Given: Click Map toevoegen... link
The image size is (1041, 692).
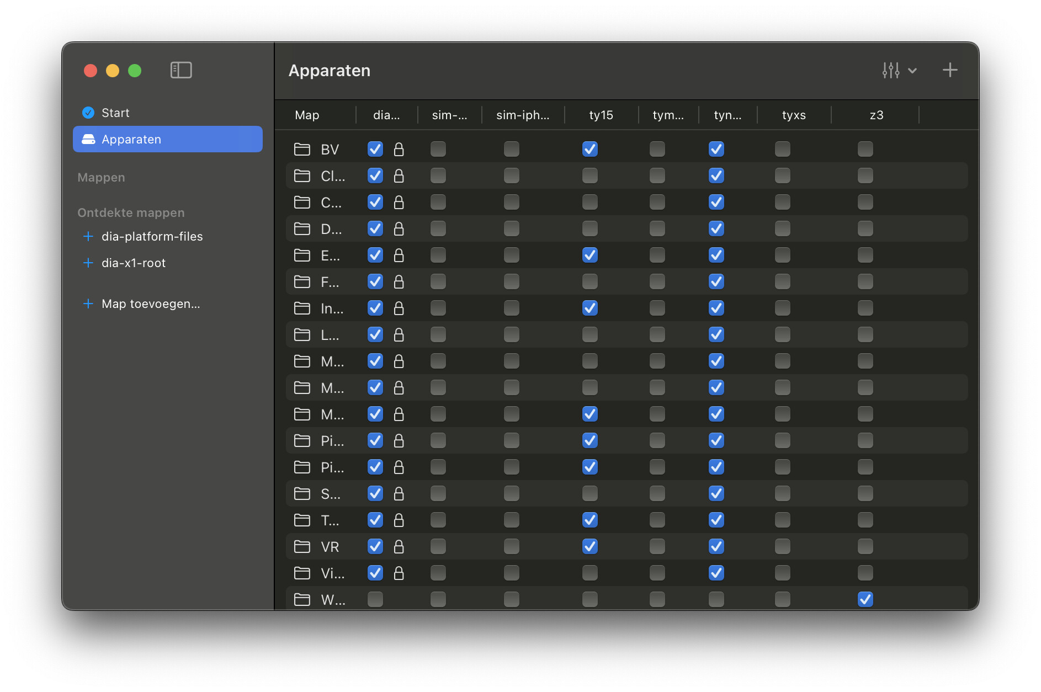Looking at the screenshot, I should (x=151, y=304).
